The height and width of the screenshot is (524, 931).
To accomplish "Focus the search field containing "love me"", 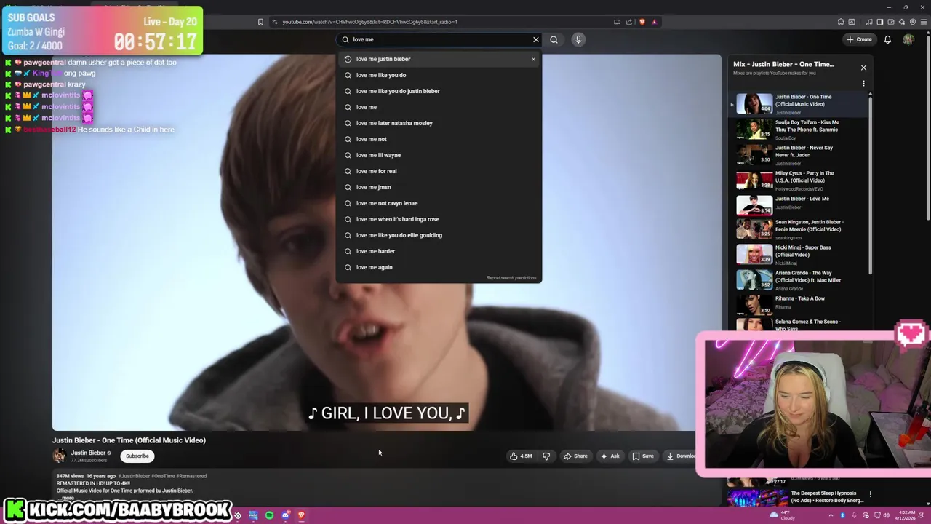I will [440, 39].
